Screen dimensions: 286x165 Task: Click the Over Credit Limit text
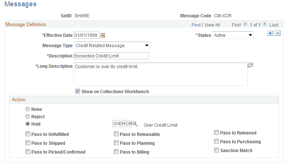click(x=161, y=125)
